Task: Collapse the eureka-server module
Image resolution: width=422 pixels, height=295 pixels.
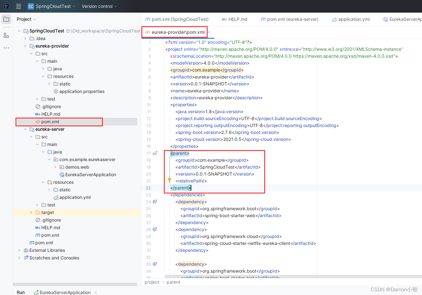Action: tap(25, 129)
